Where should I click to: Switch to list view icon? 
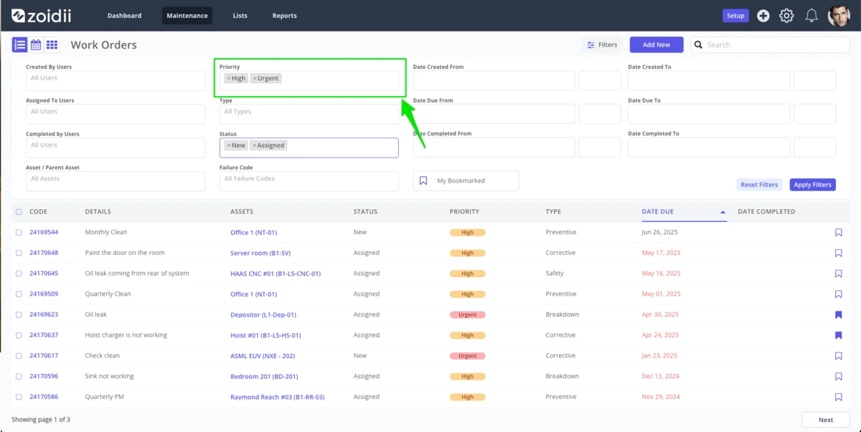tap(20, 45)
